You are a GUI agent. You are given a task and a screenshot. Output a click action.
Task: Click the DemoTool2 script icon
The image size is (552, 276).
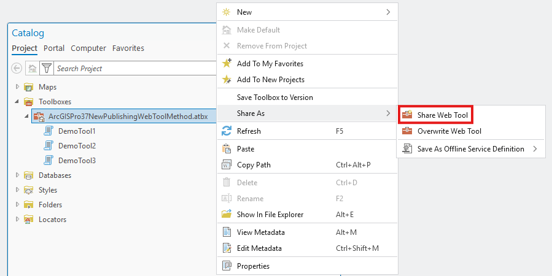click(x=49, y=145)
